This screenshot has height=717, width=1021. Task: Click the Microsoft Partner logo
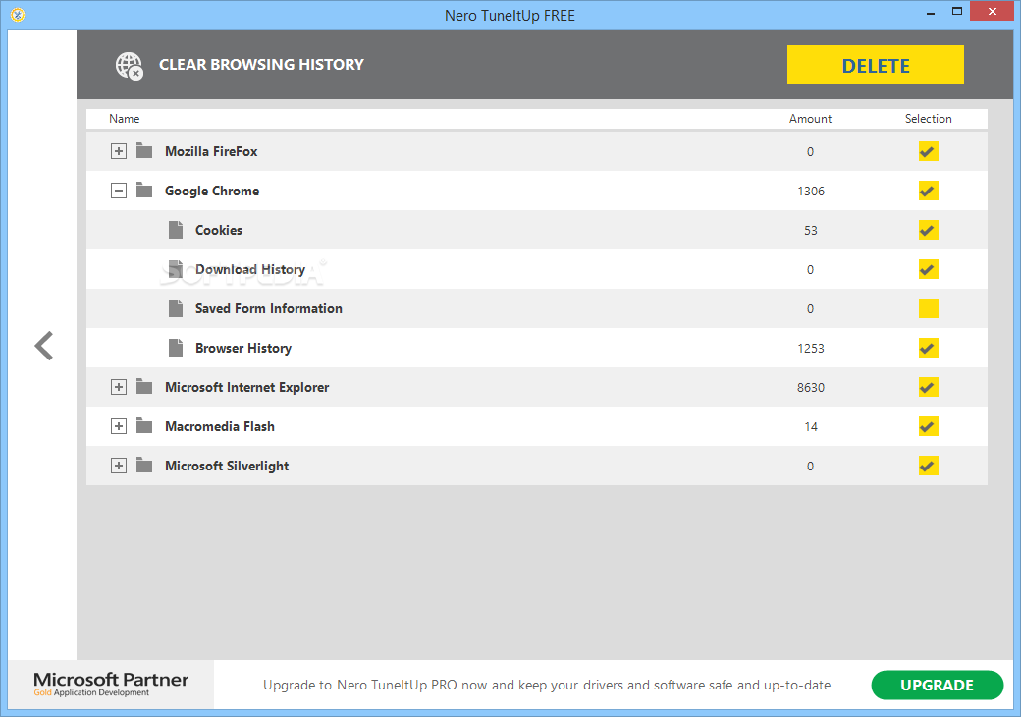pyautogui.click(x=111, y=684)
